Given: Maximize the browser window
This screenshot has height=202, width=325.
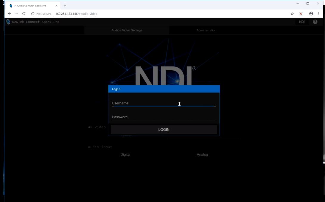Looking at the screenshot, I should tap(308, 4).
